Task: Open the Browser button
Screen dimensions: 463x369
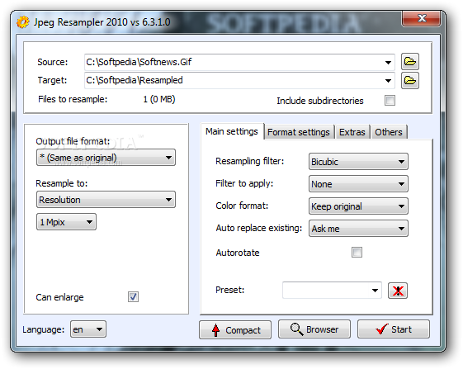Action: click(x=314, y=329)
